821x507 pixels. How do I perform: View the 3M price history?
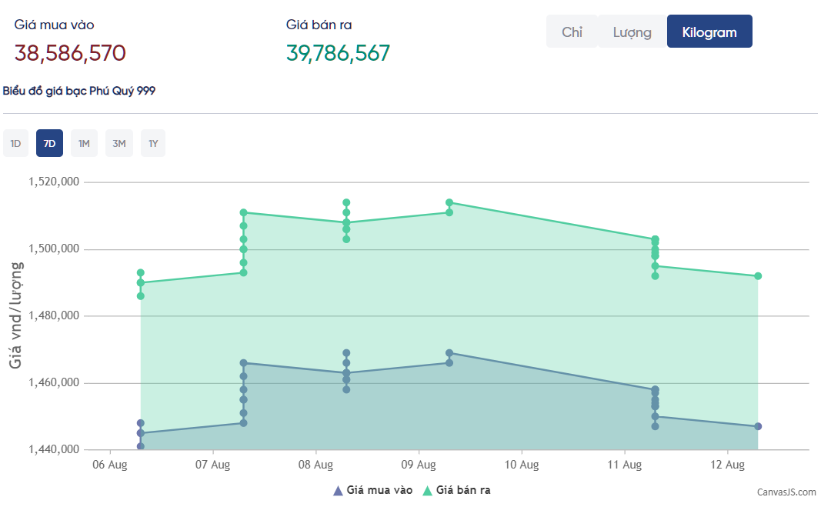point(118,143)
